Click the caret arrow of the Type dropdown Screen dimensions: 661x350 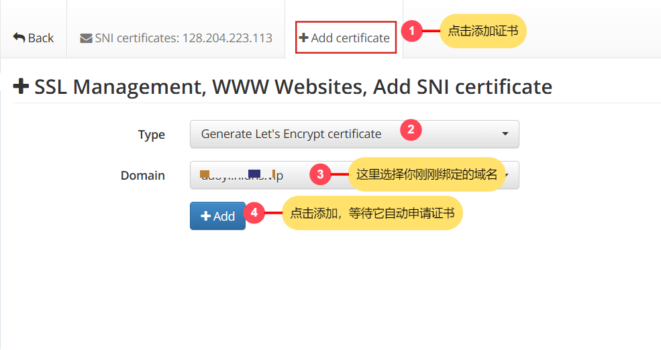[505, 134]
